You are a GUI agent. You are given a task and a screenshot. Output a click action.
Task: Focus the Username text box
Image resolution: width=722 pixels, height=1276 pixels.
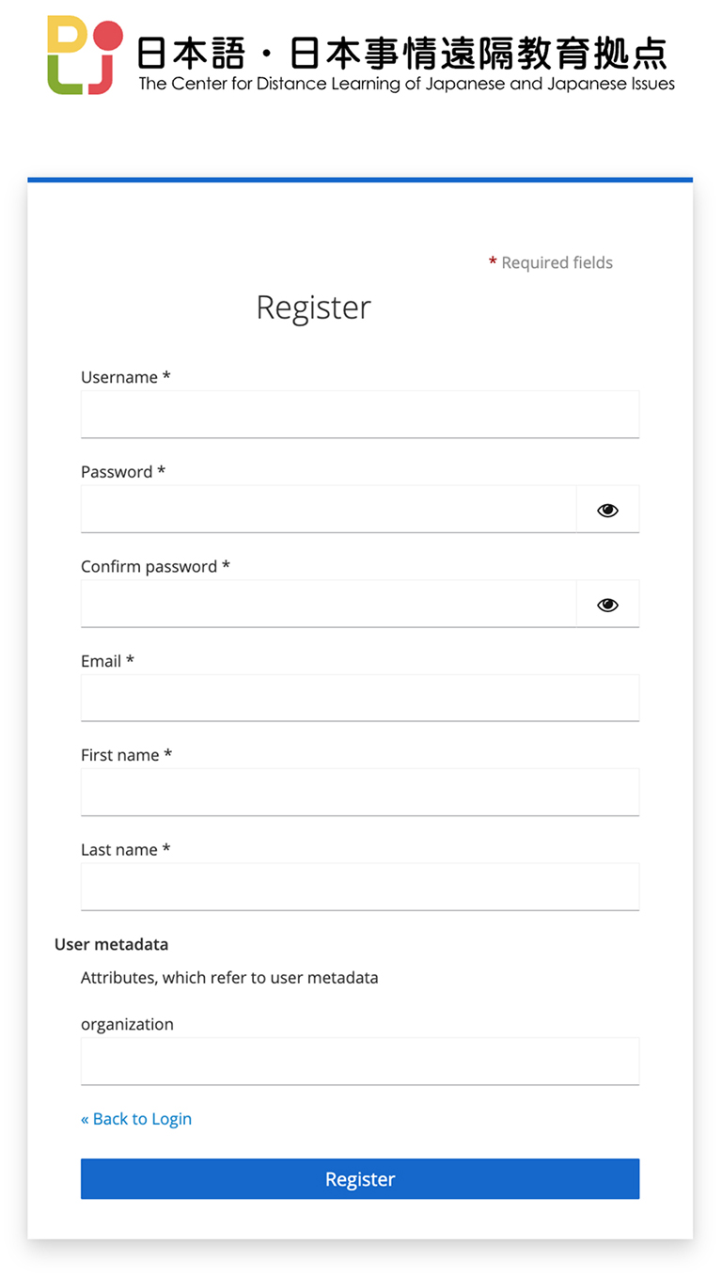point(359,415)
